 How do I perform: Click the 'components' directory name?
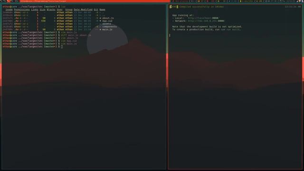110,27
